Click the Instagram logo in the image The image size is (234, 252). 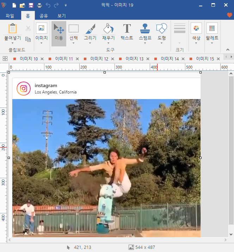[24, 89]
